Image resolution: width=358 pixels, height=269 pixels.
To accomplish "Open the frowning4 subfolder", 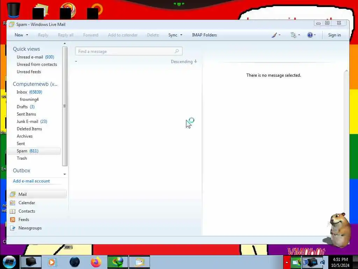I will (x=29, y=99).
